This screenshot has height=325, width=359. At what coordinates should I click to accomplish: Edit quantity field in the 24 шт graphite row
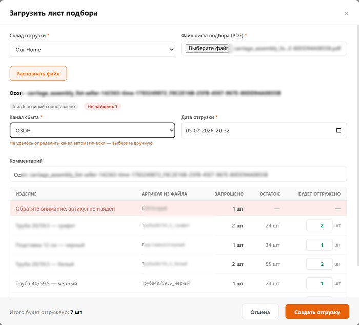pos(319,225)
